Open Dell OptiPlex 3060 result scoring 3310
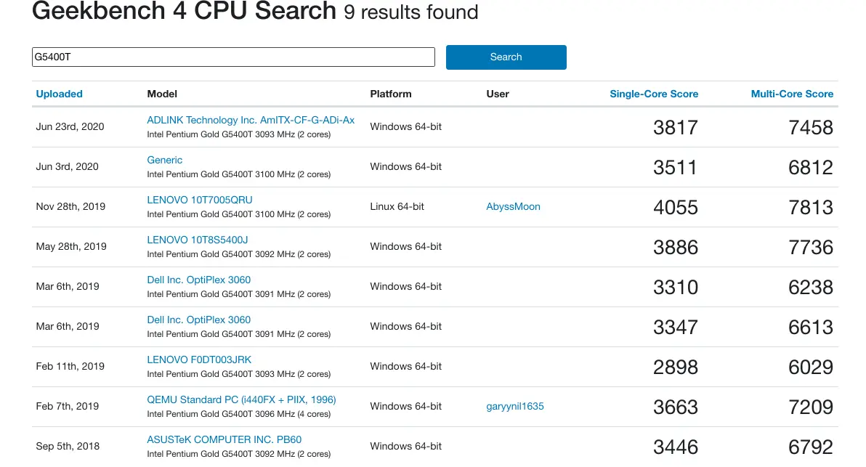The height and width of the screenshot is (467, 866). 198,280
